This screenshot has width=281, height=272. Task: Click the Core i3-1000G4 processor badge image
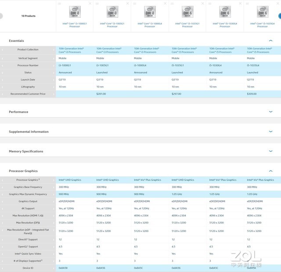click(x=150, y=12)
